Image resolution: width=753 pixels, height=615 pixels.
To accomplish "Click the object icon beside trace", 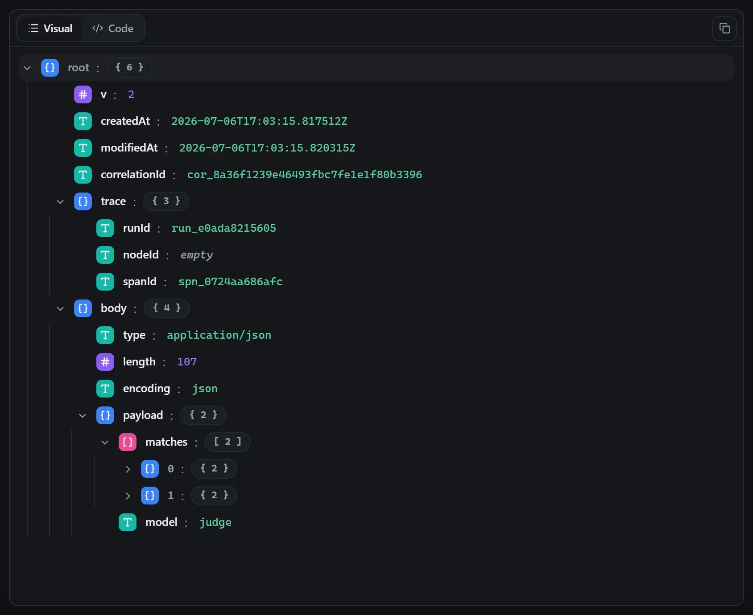I will (83, 201).
